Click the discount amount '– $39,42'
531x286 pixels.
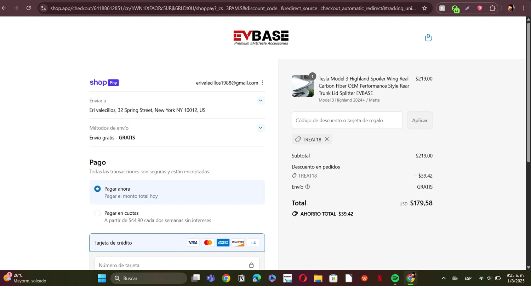click(423, 175)
